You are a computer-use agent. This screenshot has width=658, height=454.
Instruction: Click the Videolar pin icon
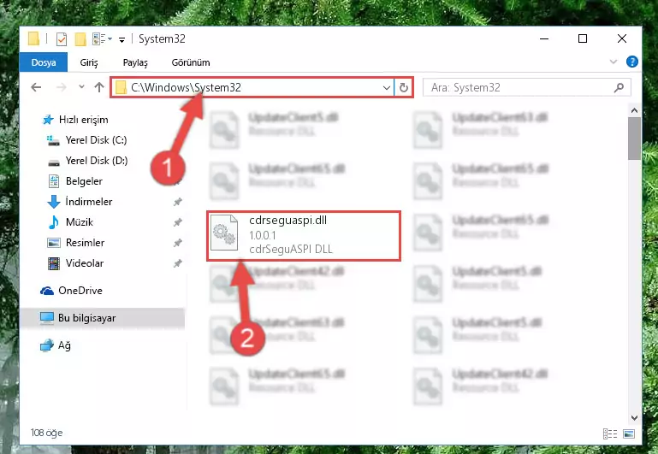[177, 263]
